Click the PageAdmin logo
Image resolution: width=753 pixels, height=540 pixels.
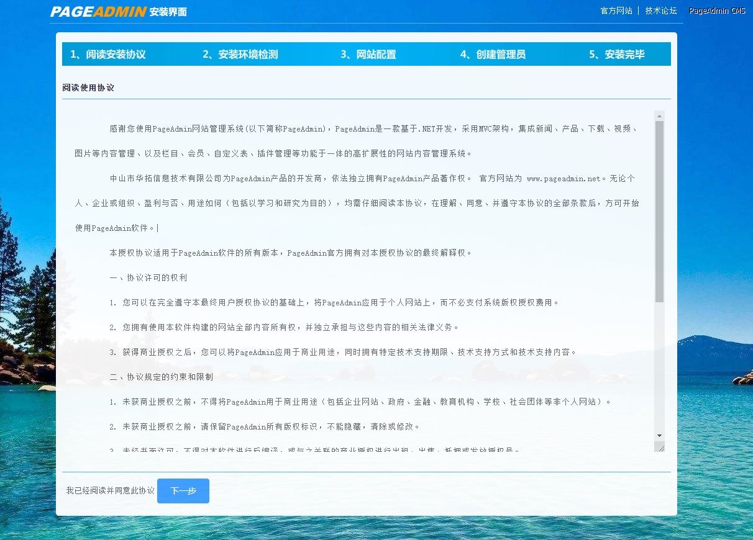pyautogui.click(x=98, y=12)
